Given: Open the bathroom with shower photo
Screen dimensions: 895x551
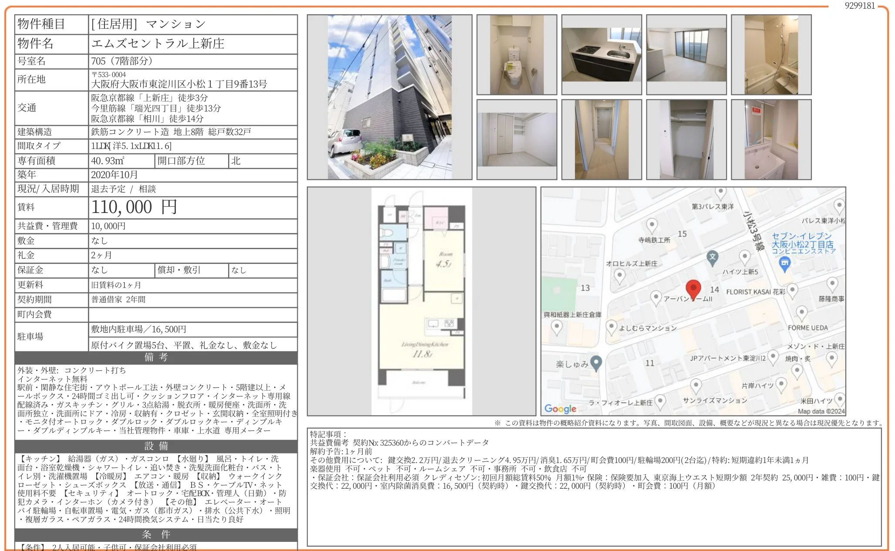Looking at the screenshot, I should coord(771,55).
